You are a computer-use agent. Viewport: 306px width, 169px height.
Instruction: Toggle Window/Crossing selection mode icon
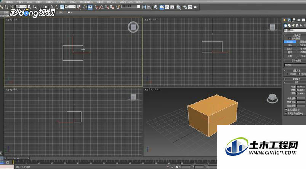(x=45, y=7)
